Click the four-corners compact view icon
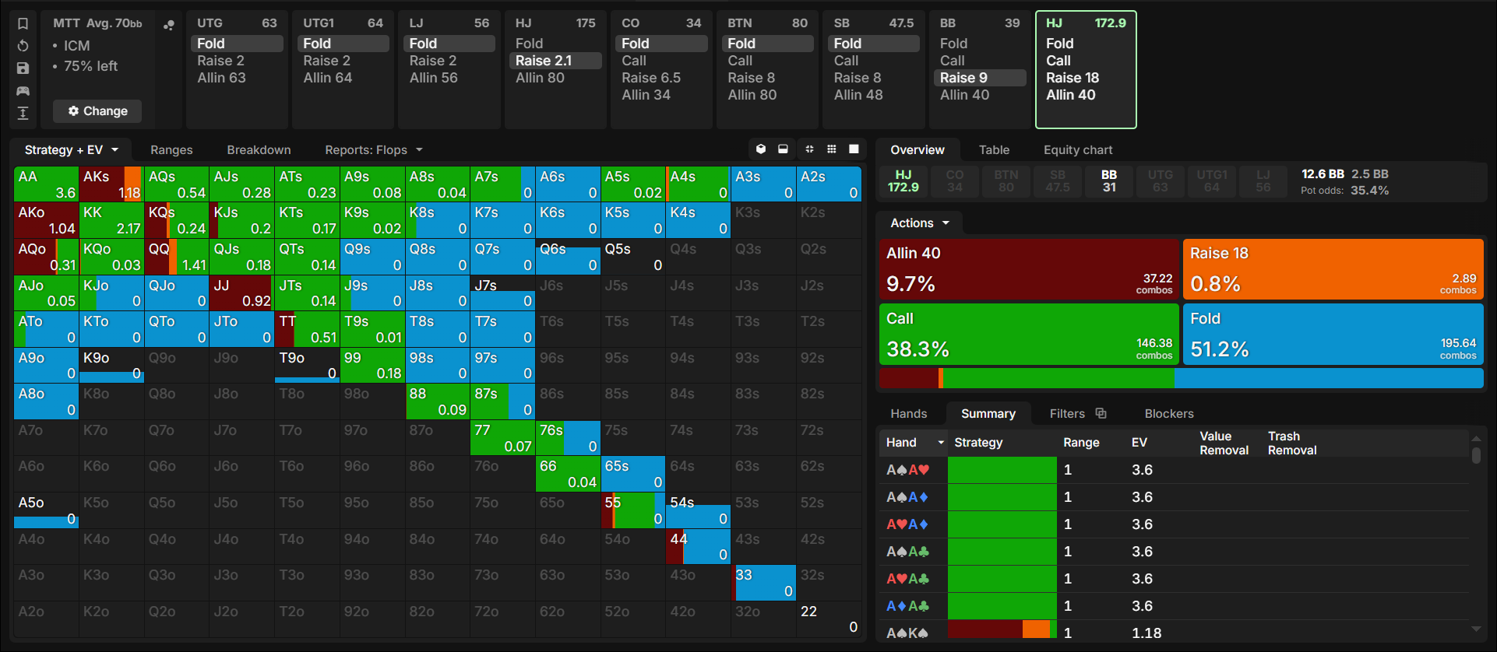This screenshot has height=652, width=1497. click(809, 149)
